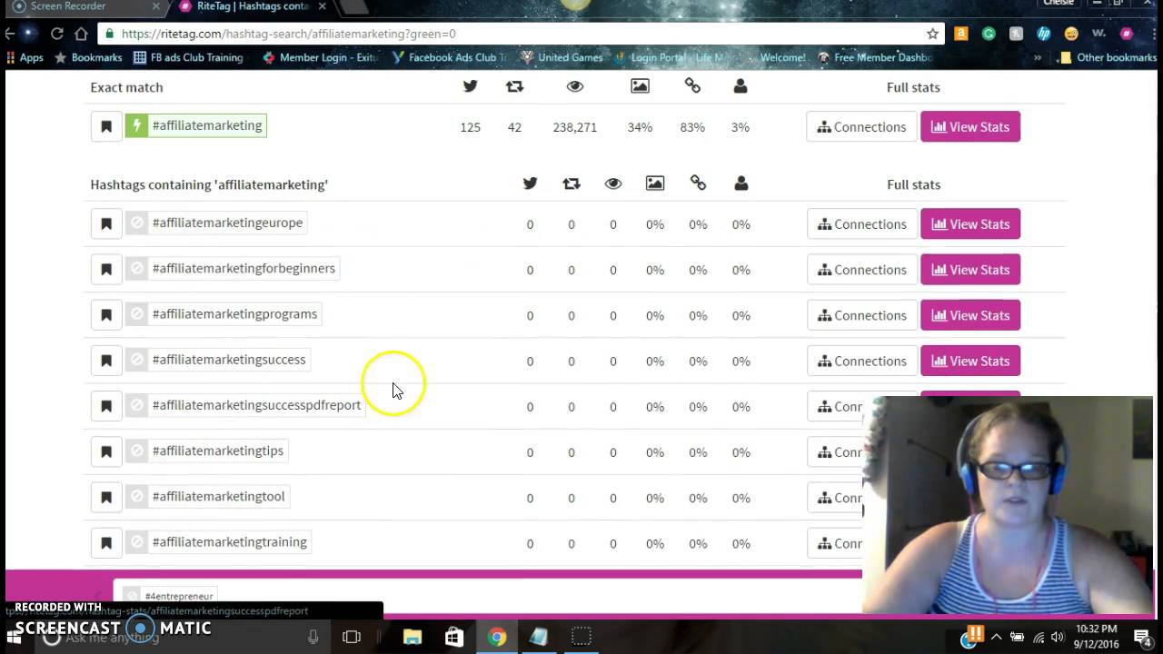Click bird icon in 'Hashtags containing' header

tap(530, 183)
